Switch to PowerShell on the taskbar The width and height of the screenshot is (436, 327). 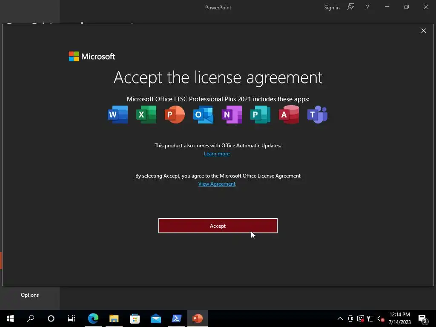(x=177, y=318)
